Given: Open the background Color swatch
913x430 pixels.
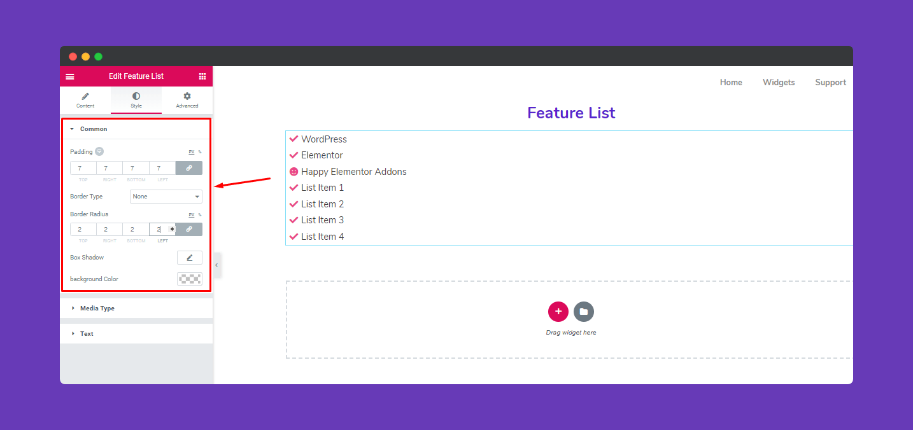Looking at the screenshot, I should tap(189, 279).
